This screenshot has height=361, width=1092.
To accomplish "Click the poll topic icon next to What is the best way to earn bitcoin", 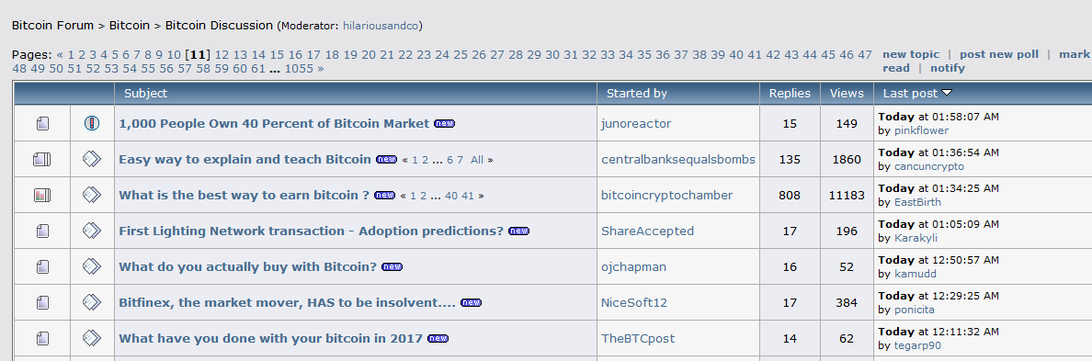I will [x=42, y=196].
